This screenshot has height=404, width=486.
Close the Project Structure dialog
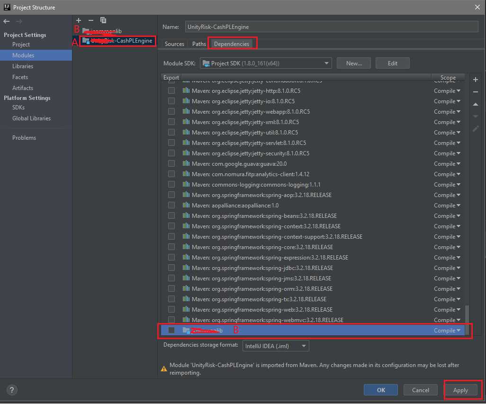(x=477, y=7)
